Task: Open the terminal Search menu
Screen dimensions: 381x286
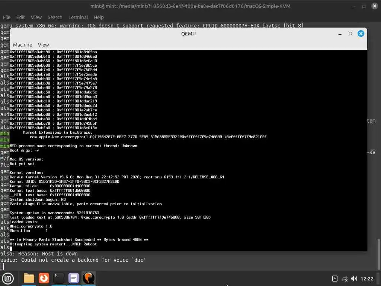Action: coord(55,17)
